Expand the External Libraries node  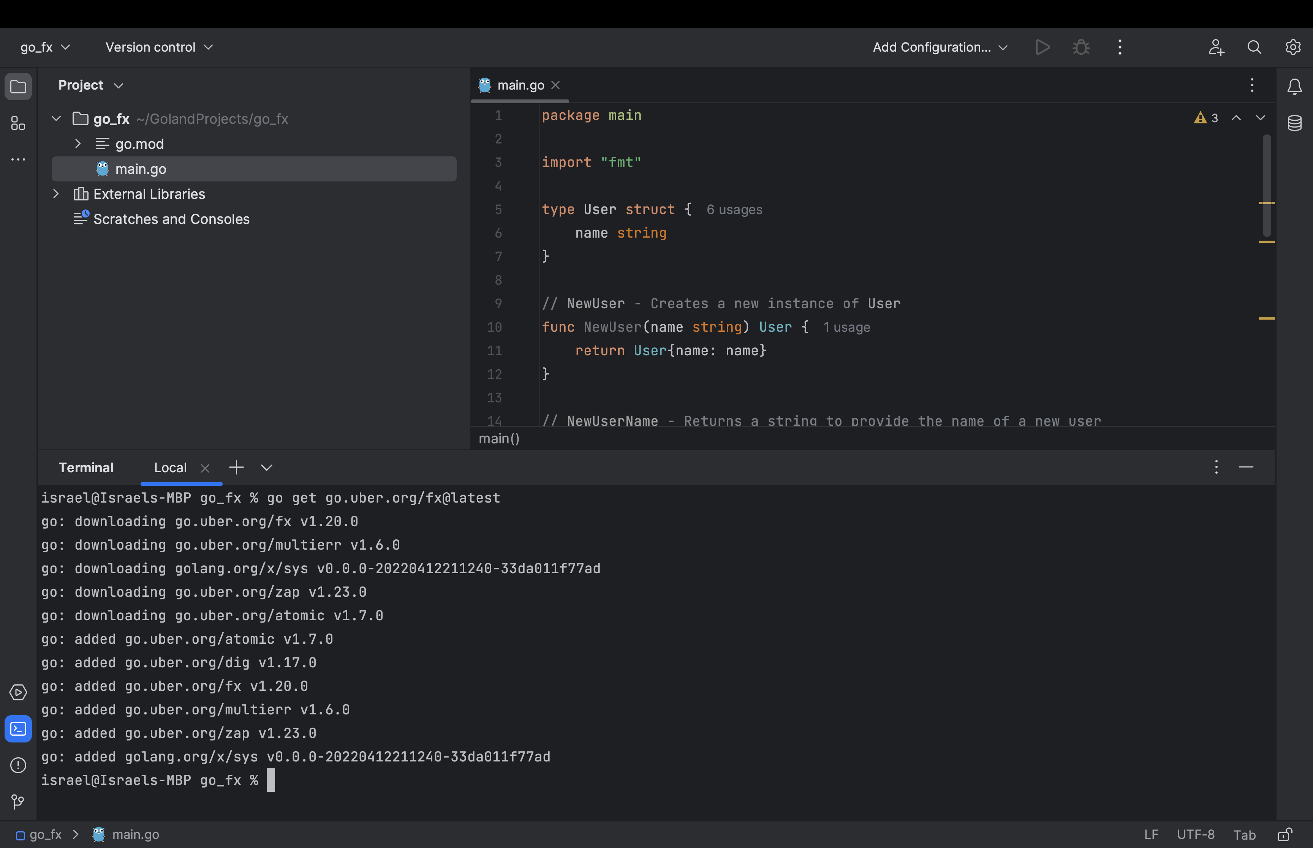point(55,193)
